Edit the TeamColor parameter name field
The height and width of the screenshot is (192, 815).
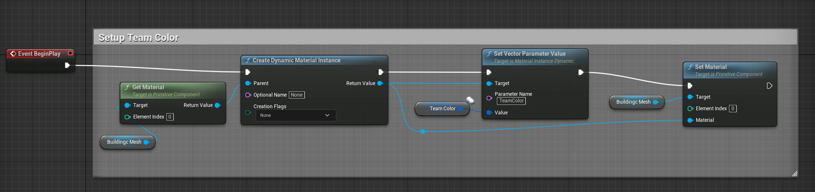point(511,101)
